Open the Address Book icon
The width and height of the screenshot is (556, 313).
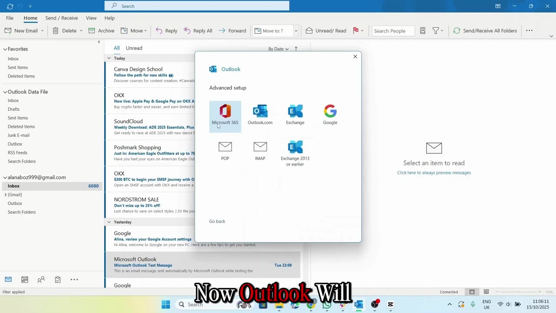[x=423, y=30]
